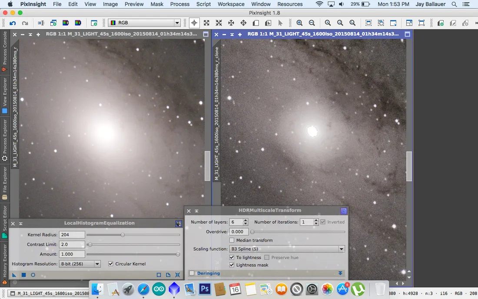Click the Number of layers stepper

click(246, 222)
